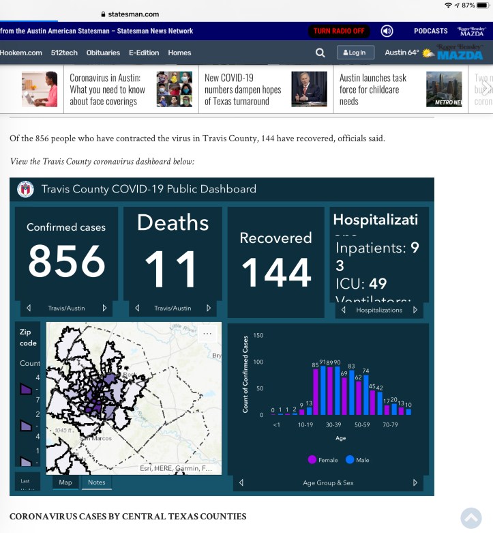Viewport: 493px width, 533px height.
Task: Read 'Coronavirus in Austin' face coverings story
Action: click(x=107, y=89)
